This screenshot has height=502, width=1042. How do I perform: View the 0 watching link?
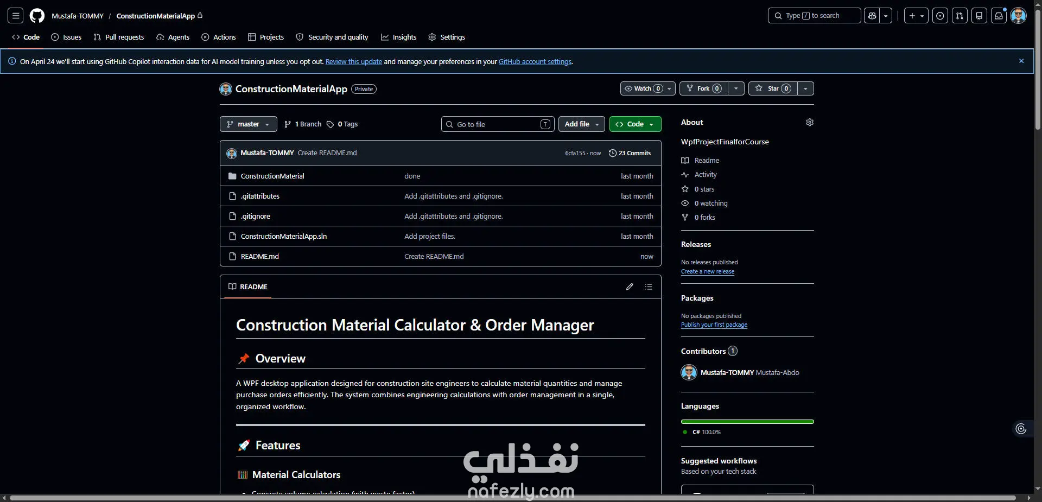[x=704, y=204]
